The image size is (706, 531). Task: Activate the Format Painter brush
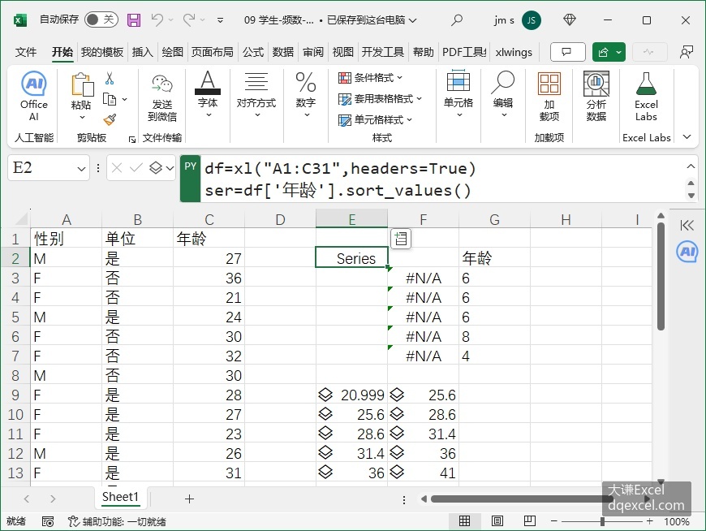click(110, 119)
